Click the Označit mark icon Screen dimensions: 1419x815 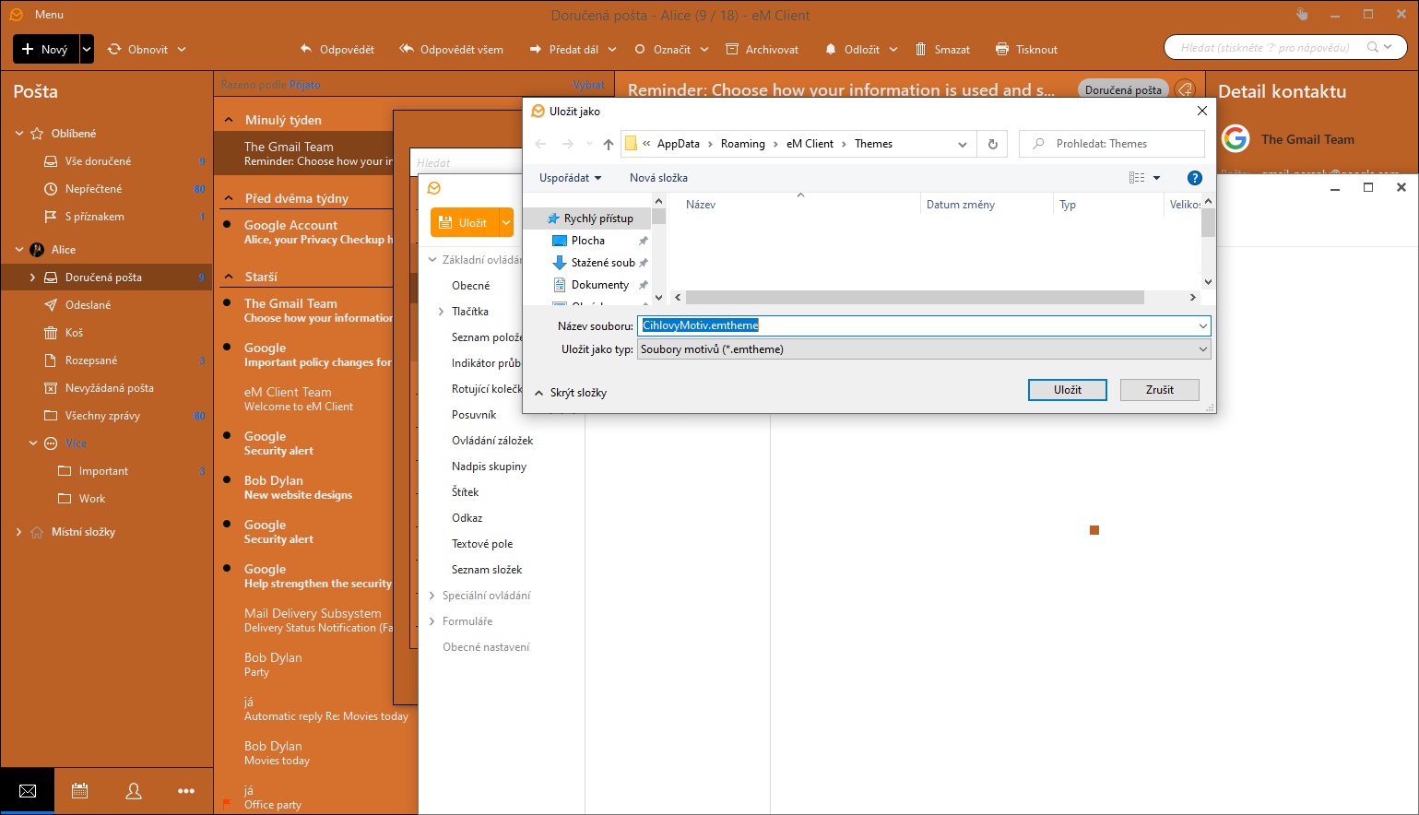pyautogui.click(x=640, y=49)
